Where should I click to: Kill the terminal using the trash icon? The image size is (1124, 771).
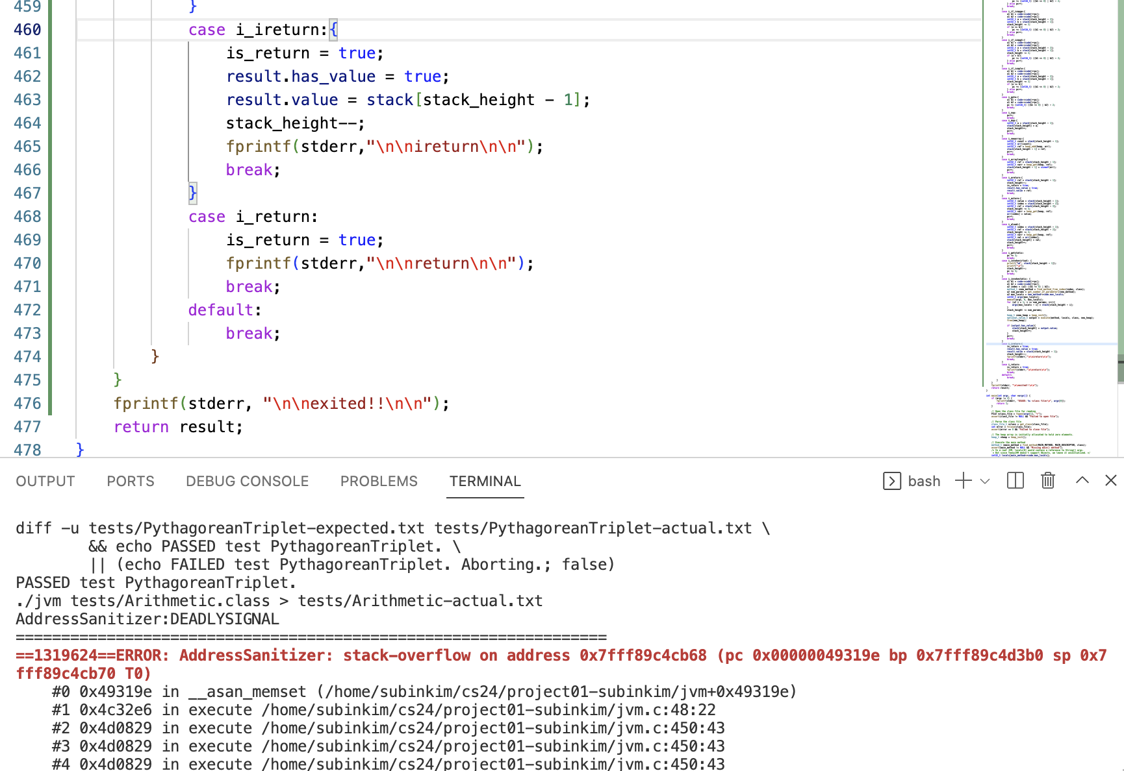(1047, 481)
